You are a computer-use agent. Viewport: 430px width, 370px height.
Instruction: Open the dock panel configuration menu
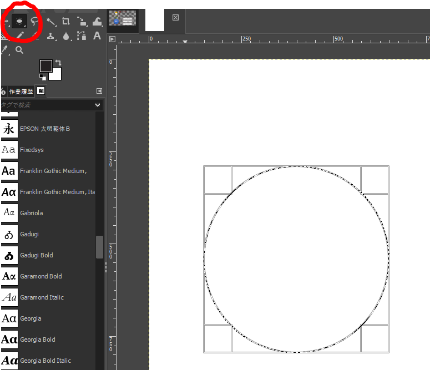(99, 91)
